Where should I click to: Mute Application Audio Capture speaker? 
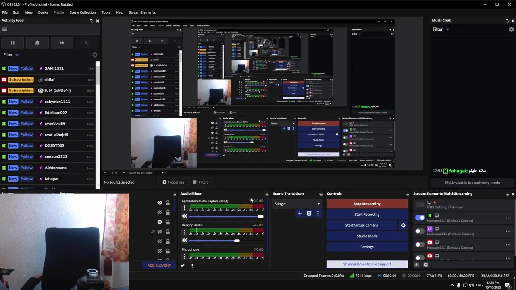(x=185, y=216)
